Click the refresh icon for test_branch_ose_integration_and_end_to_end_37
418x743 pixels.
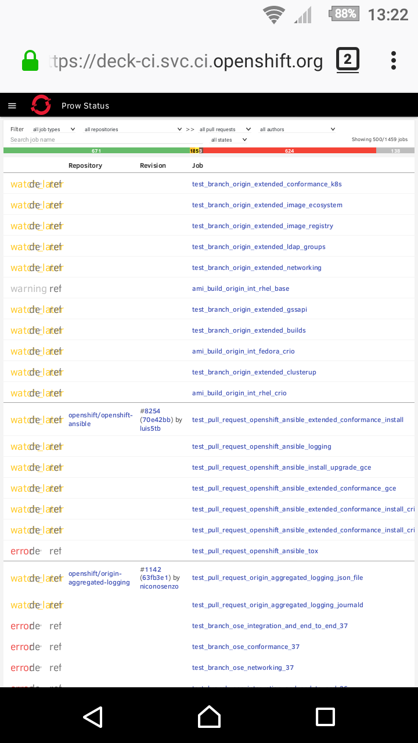[x=55, y=626]
